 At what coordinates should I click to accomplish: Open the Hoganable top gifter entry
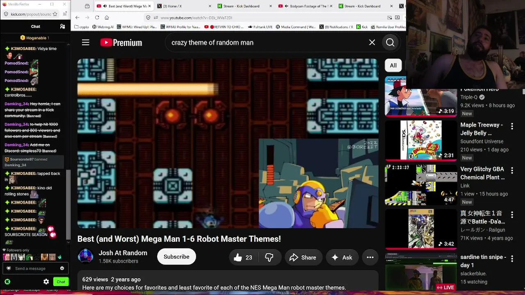pyautogui.click(x=35, y=38)
